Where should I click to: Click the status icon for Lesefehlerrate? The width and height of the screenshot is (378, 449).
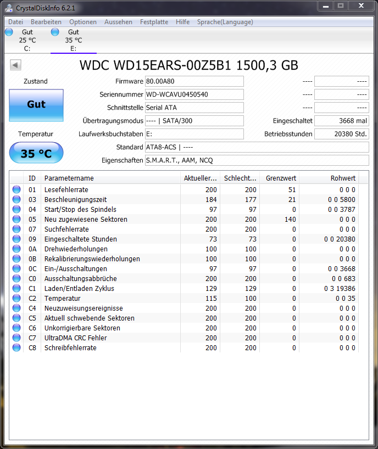(x=16, y=189)
